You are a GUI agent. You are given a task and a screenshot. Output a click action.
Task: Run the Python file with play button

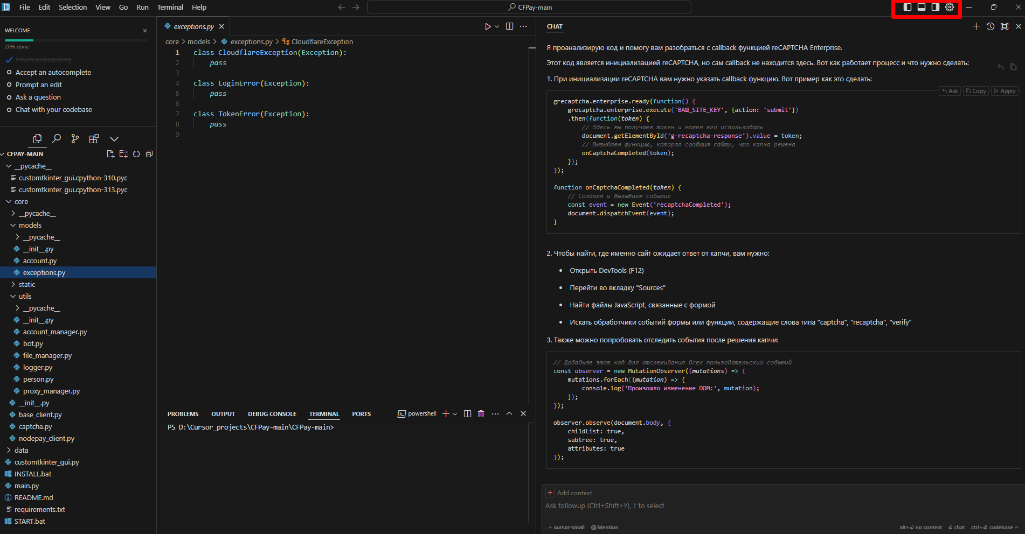(x=487, y=26)
